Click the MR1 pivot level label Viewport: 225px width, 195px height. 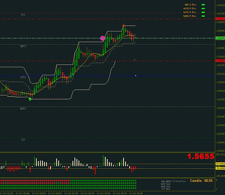23,46
